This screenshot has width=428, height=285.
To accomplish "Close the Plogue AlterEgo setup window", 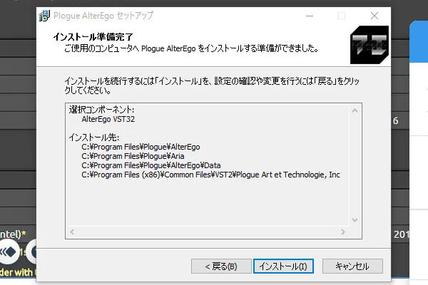I will 374,16.
